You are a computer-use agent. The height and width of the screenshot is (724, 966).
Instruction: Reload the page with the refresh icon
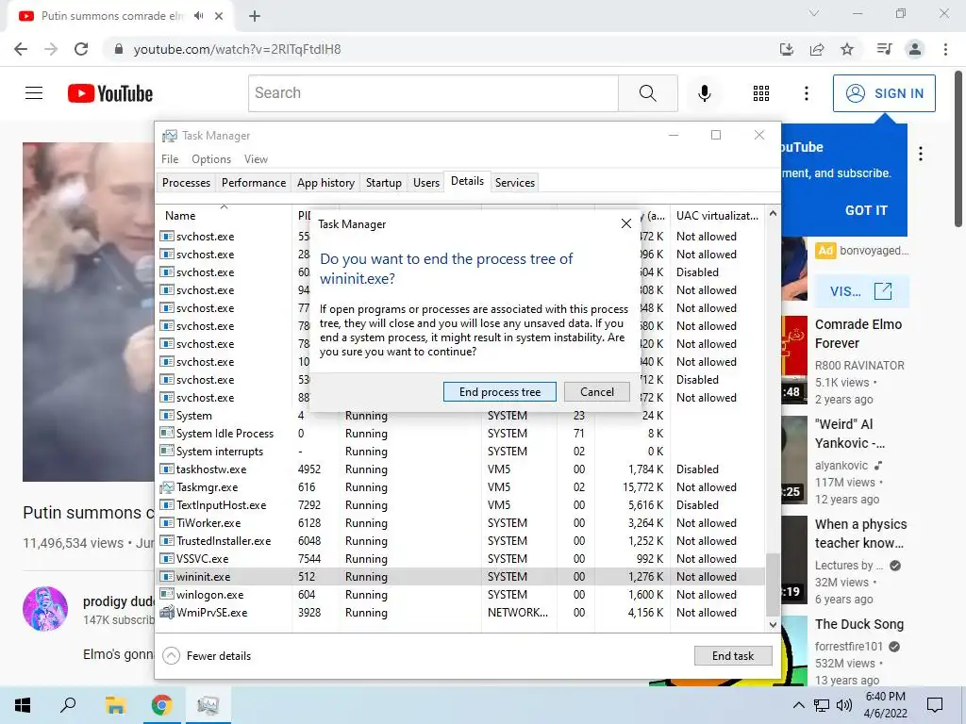pos(81,49)
